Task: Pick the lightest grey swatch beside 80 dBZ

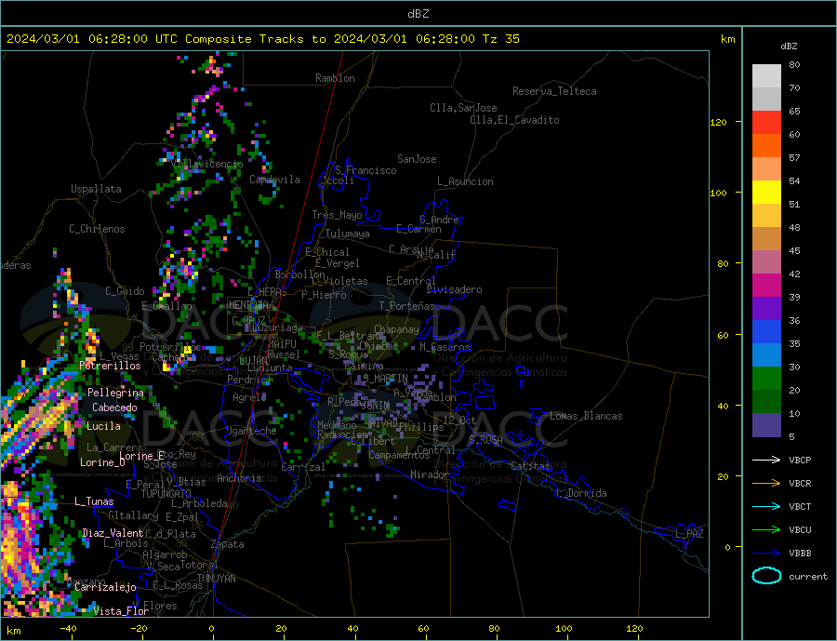Action: (766, 76)
